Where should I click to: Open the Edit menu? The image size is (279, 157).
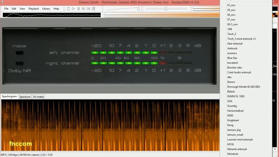pyautogui.click(x=14, y=9)
